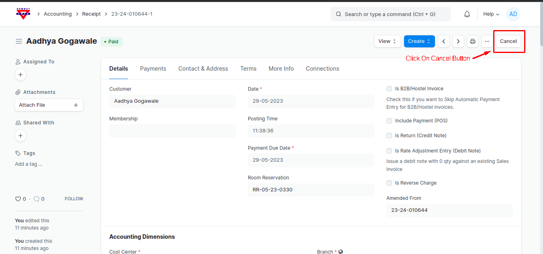Open the Help menu
The width and height of the screenshot is (543, 254).
pos(491,14)
